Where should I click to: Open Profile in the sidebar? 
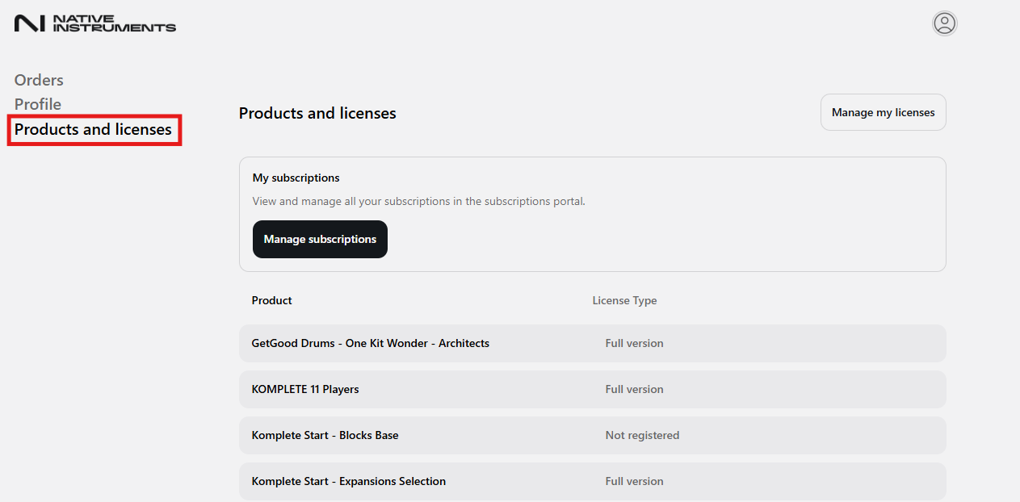point(38,104)
